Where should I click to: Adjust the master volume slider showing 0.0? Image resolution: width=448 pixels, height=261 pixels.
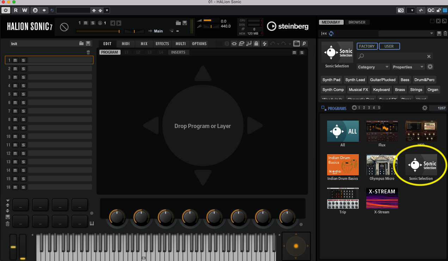[x=211, y=21]
